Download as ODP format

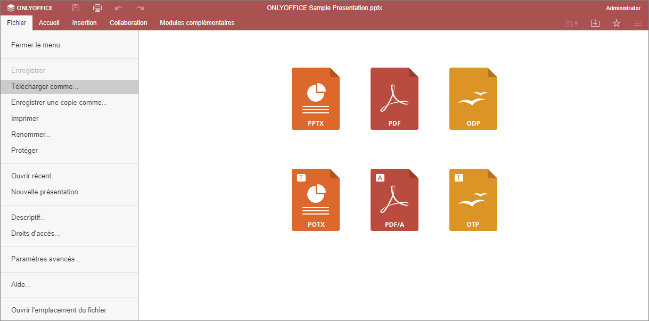(473, 98)
